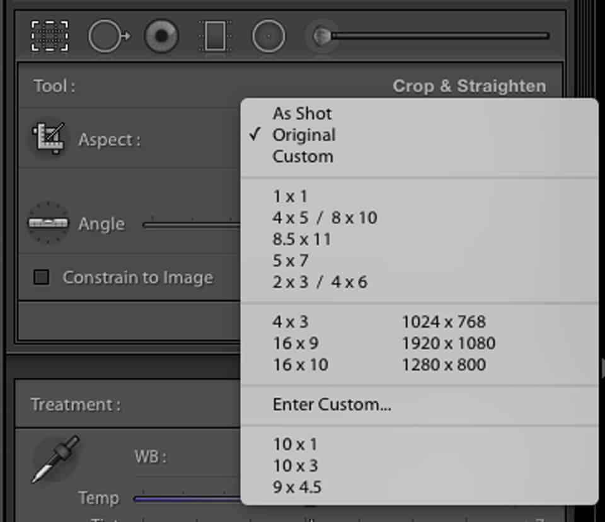Choose the Custom aspect option

pos(420,157)
